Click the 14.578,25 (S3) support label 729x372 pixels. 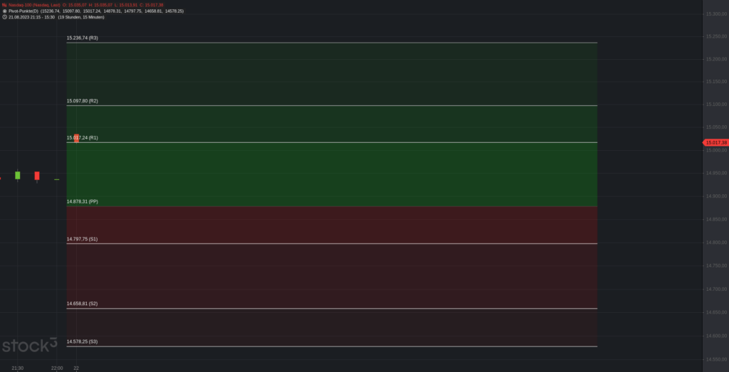(83, 341)
